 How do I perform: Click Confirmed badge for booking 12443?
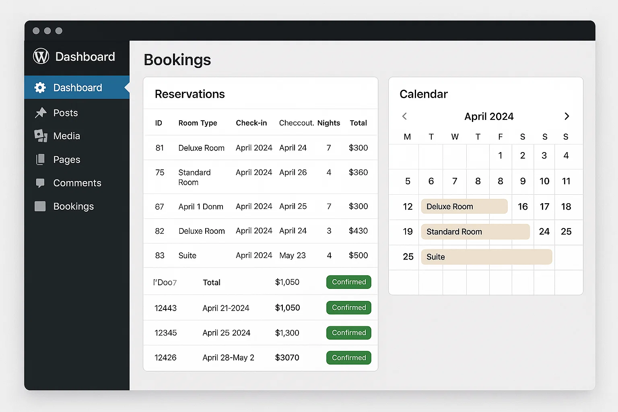click(348, 308)
